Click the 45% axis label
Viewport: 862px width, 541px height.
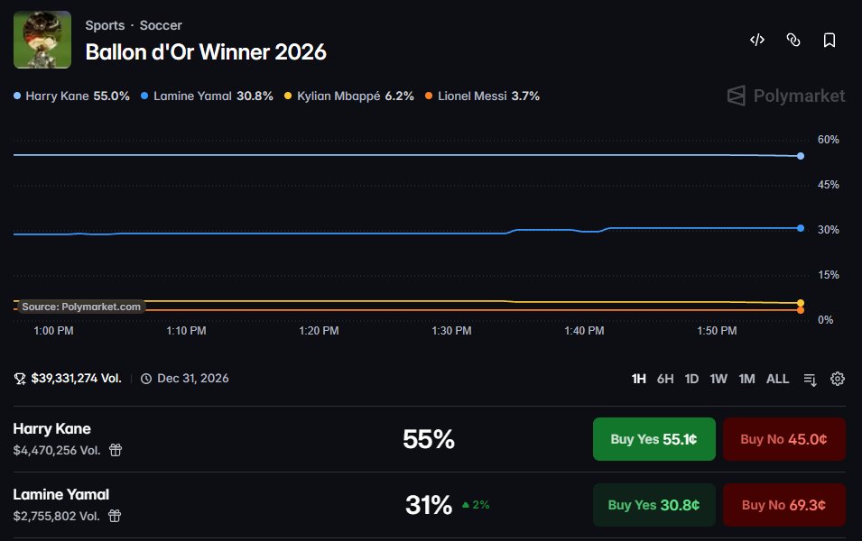coord(829,185)
